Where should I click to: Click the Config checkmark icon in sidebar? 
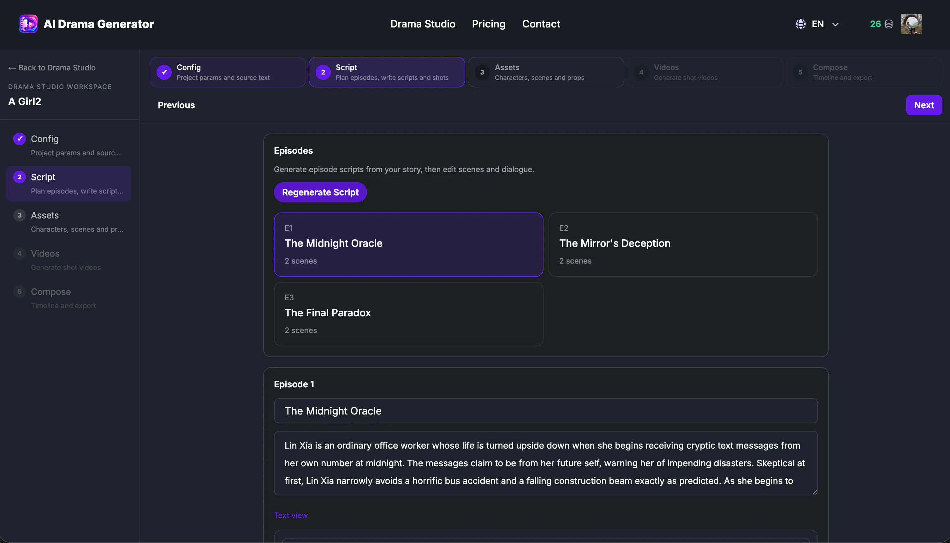tap(19, 139)
